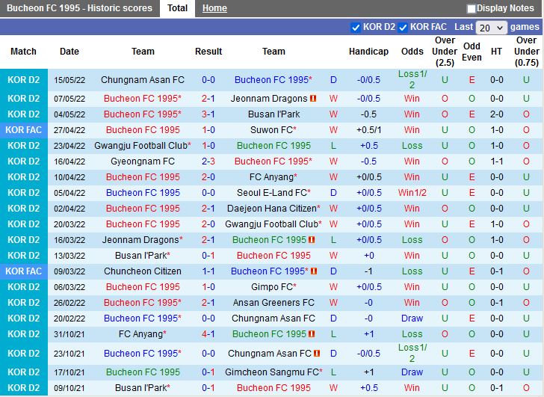
Task: Click Gwangju Football Club* on 23/04/22
Action: pyautogui.click(x=143, y=146)
